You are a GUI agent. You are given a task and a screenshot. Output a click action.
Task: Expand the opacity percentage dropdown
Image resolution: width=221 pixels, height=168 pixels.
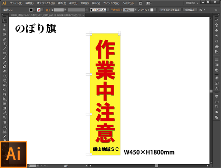135,10
